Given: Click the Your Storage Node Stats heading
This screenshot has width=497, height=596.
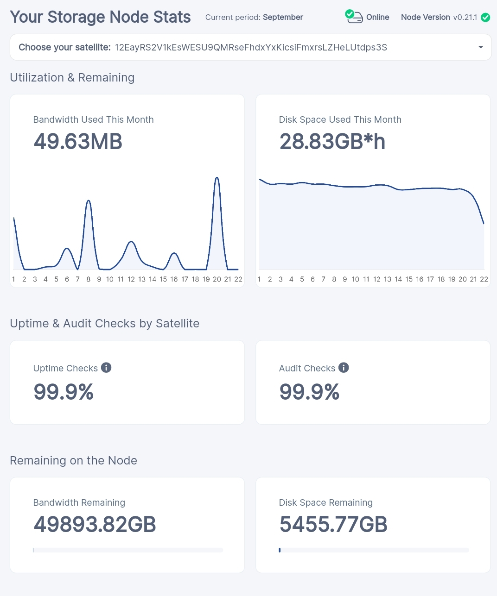Looking at the screenshot, I should coord(100,17).
